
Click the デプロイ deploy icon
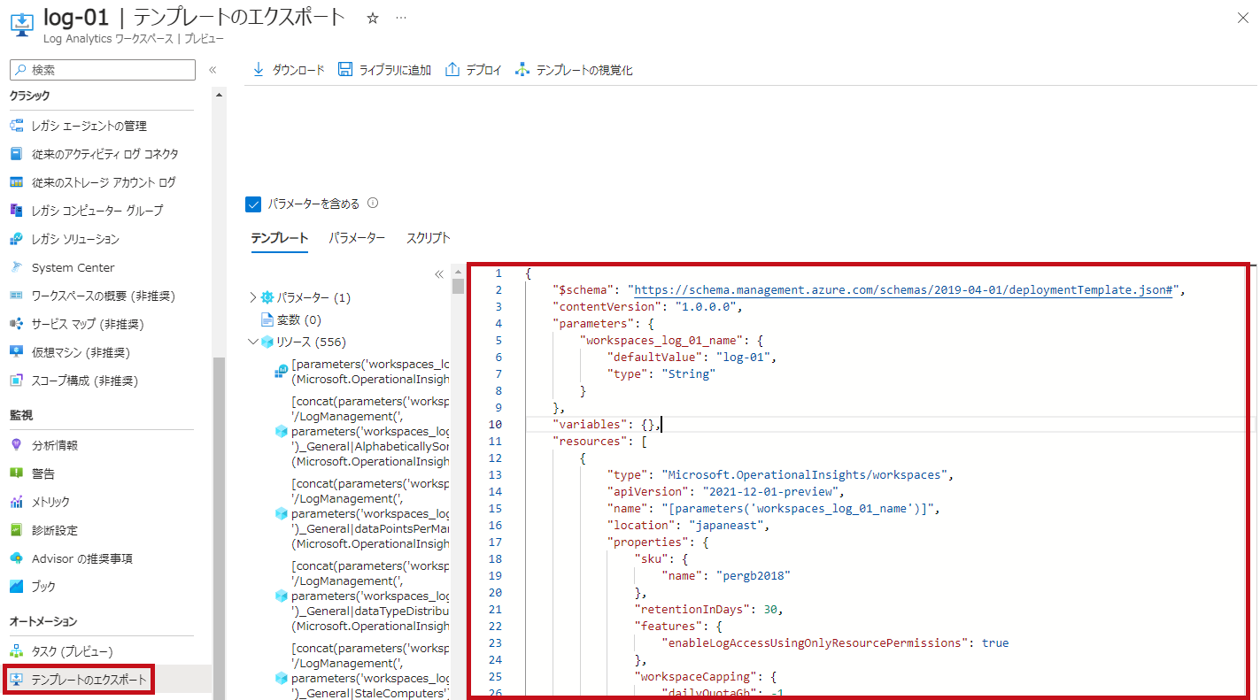(x=452, y=70)
